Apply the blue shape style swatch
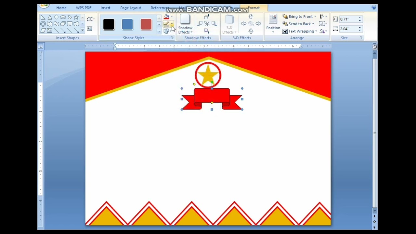416x234 pixels. (127, 24)
